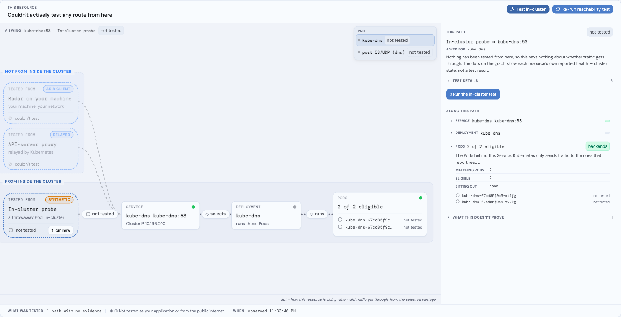Click Run the in-cluster test button
The height and width of the screenshot is (317, 621).
click(x=473, y=94)
